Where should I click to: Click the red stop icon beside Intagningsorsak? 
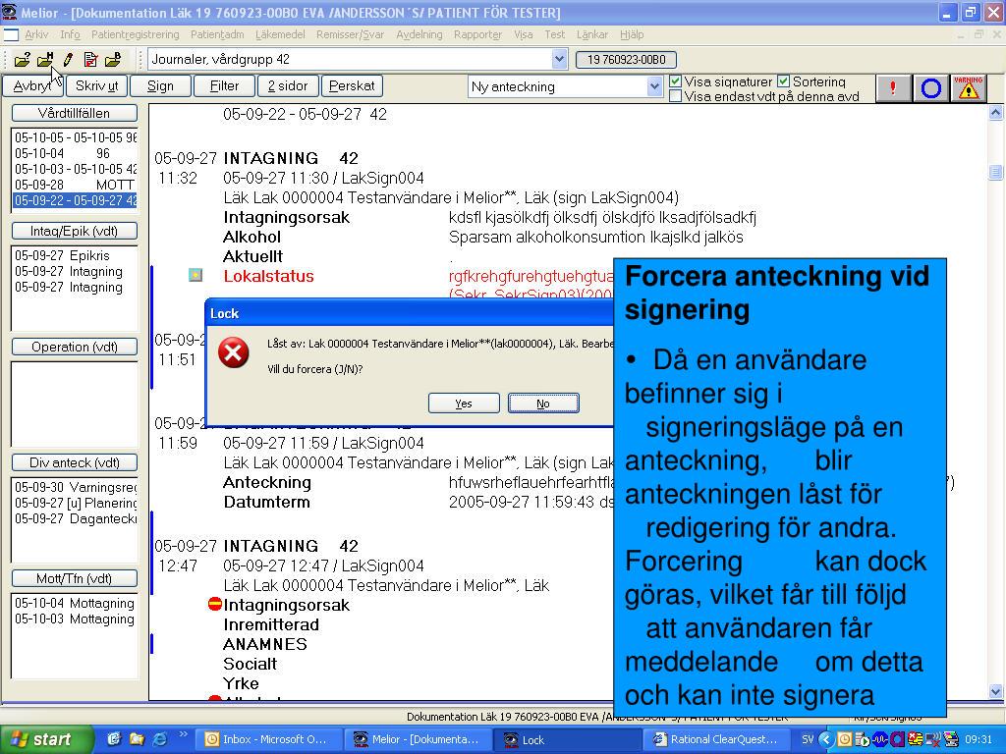[x=215, y=604]
